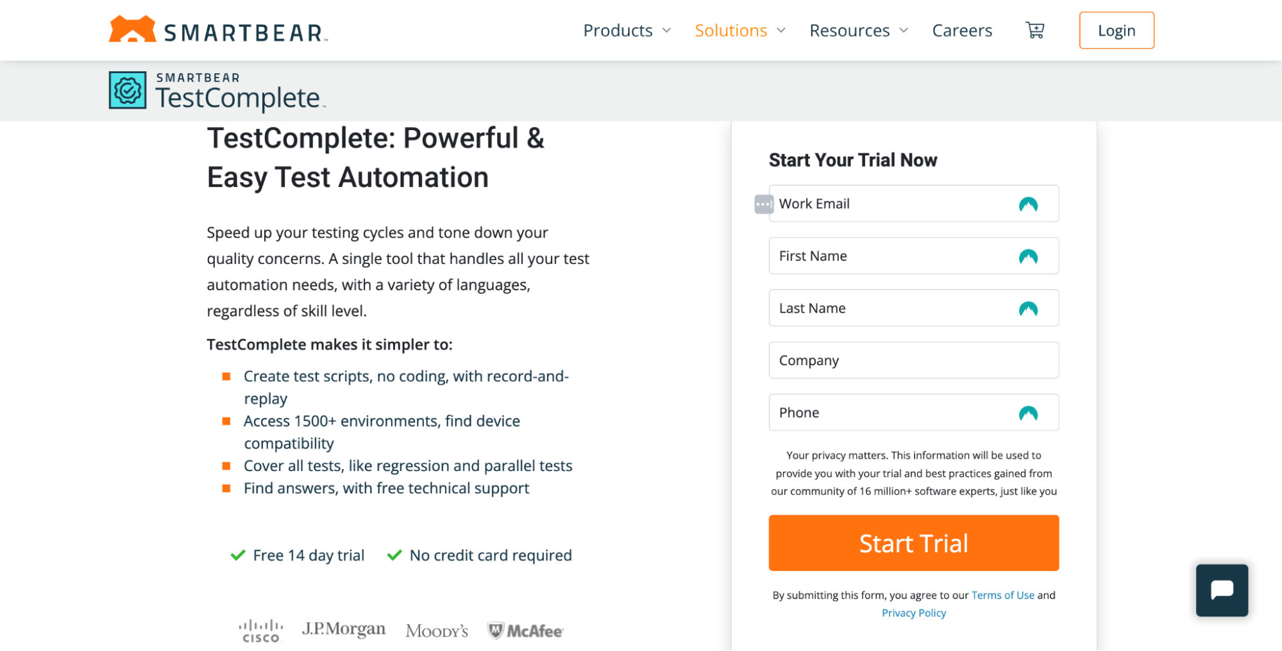The width and height of the screenshot is (1282, 651).
Task: Click the TestComplete product logo icon
Action: [x=128, y=90]
